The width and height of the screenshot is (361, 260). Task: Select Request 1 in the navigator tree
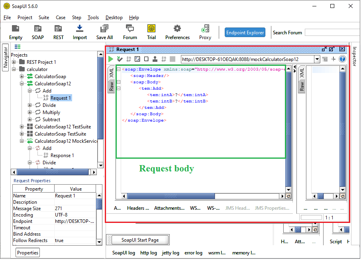pos(61,98)
